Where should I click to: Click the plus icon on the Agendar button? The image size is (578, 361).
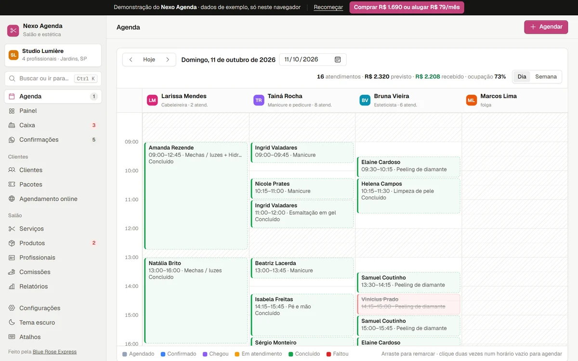[x=533, y=27]
